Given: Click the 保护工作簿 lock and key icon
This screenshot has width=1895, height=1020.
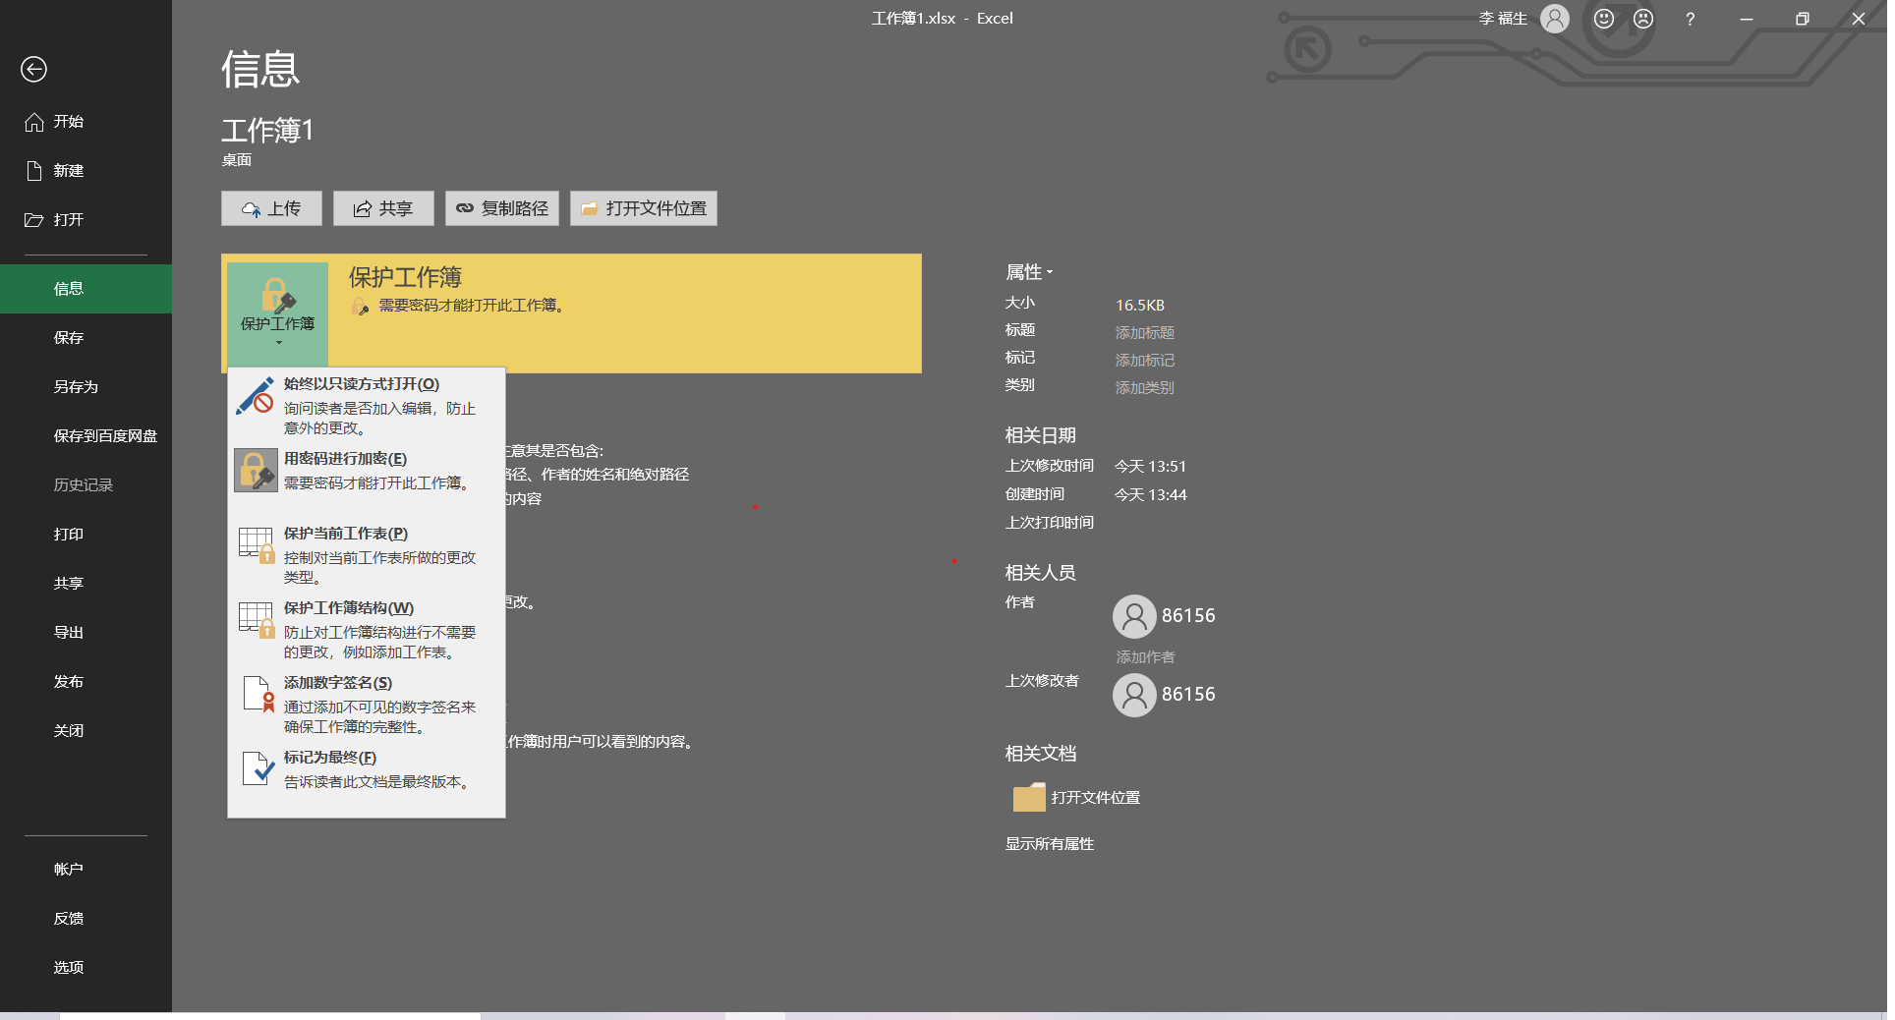Looking at the screenshot, I should [278, 294].
